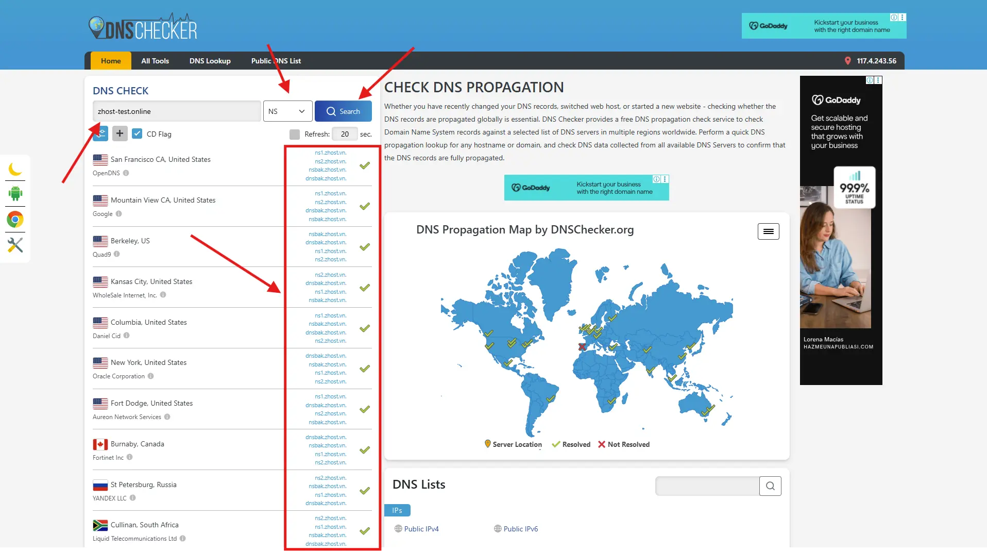
Task: Click the location pin icon beside IP address
Action: (848, 61)
